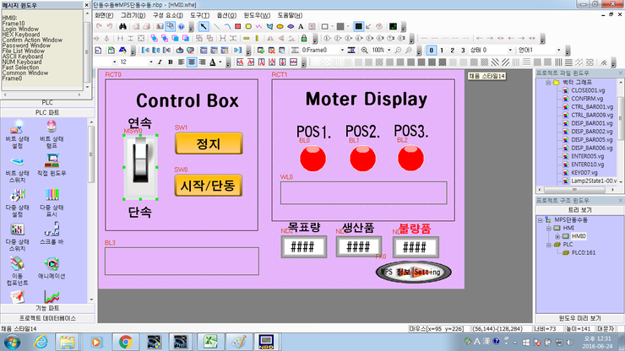Image resolution: width=625 pixels, height=351 pixels.
Task: Select the text tool with the letter A
Action: click(x=301, y=27)
